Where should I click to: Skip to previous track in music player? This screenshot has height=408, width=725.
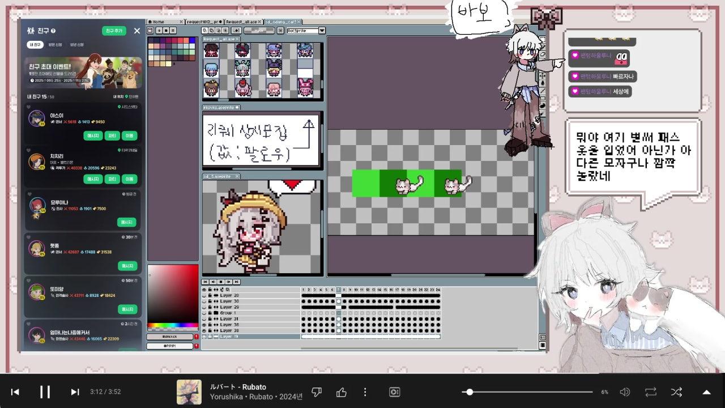[15, 392]
